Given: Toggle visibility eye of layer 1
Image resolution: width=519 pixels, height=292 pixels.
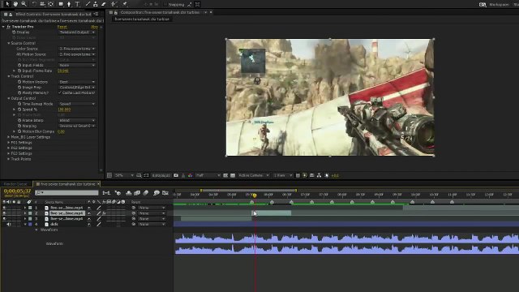Looking at the screenshot, I should [x=4, y=208].
